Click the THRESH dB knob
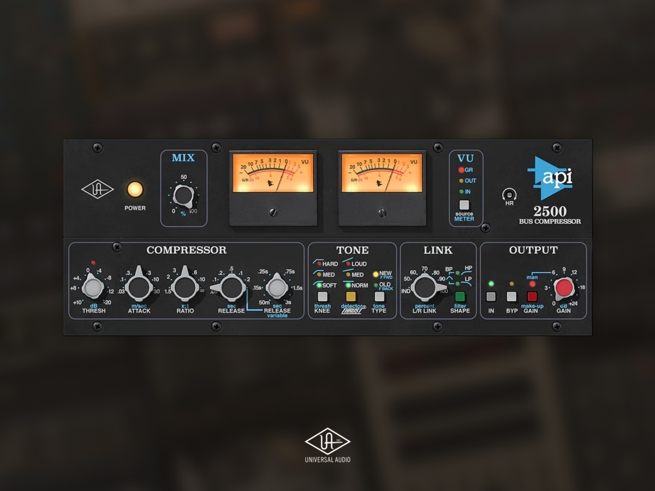Viewport: 655px width, 491px height. 93,287
